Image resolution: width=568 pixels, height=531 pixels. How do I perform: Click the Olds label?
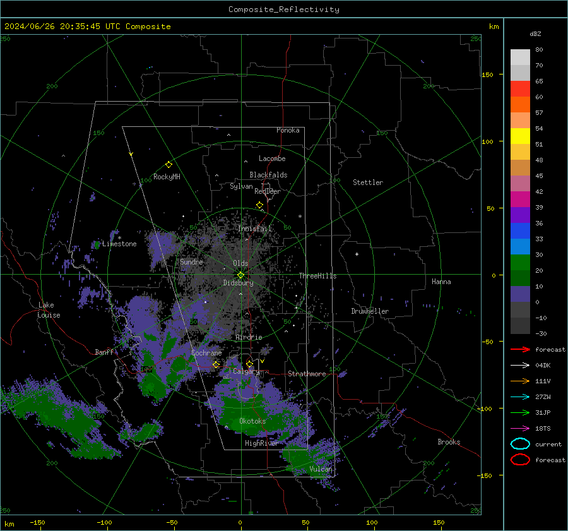coord(240,263)
